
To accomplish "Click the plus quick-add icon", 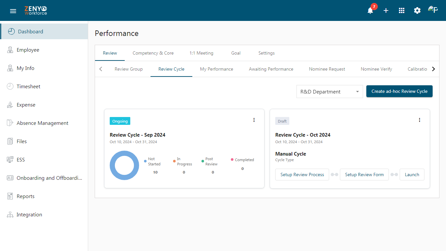I will tap(386, 10).
